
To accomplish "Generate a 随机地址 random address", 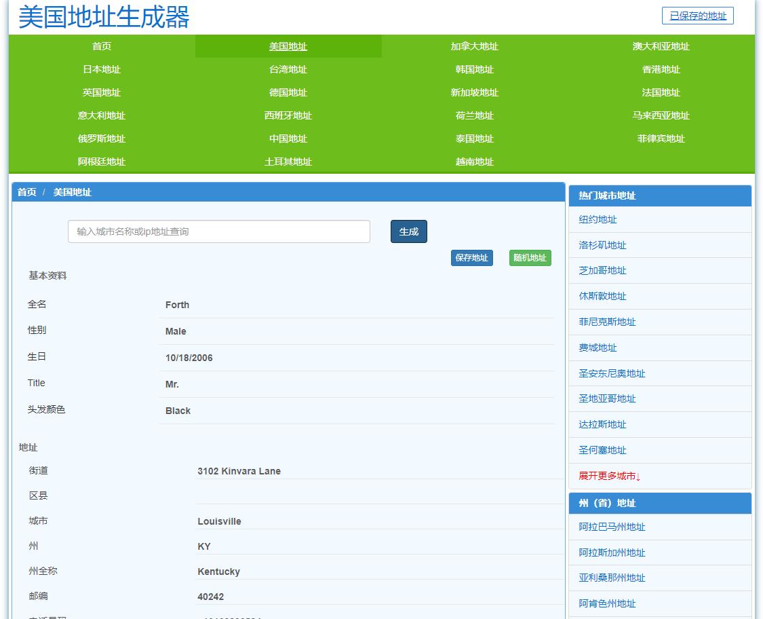I will [x=530, y=258].
